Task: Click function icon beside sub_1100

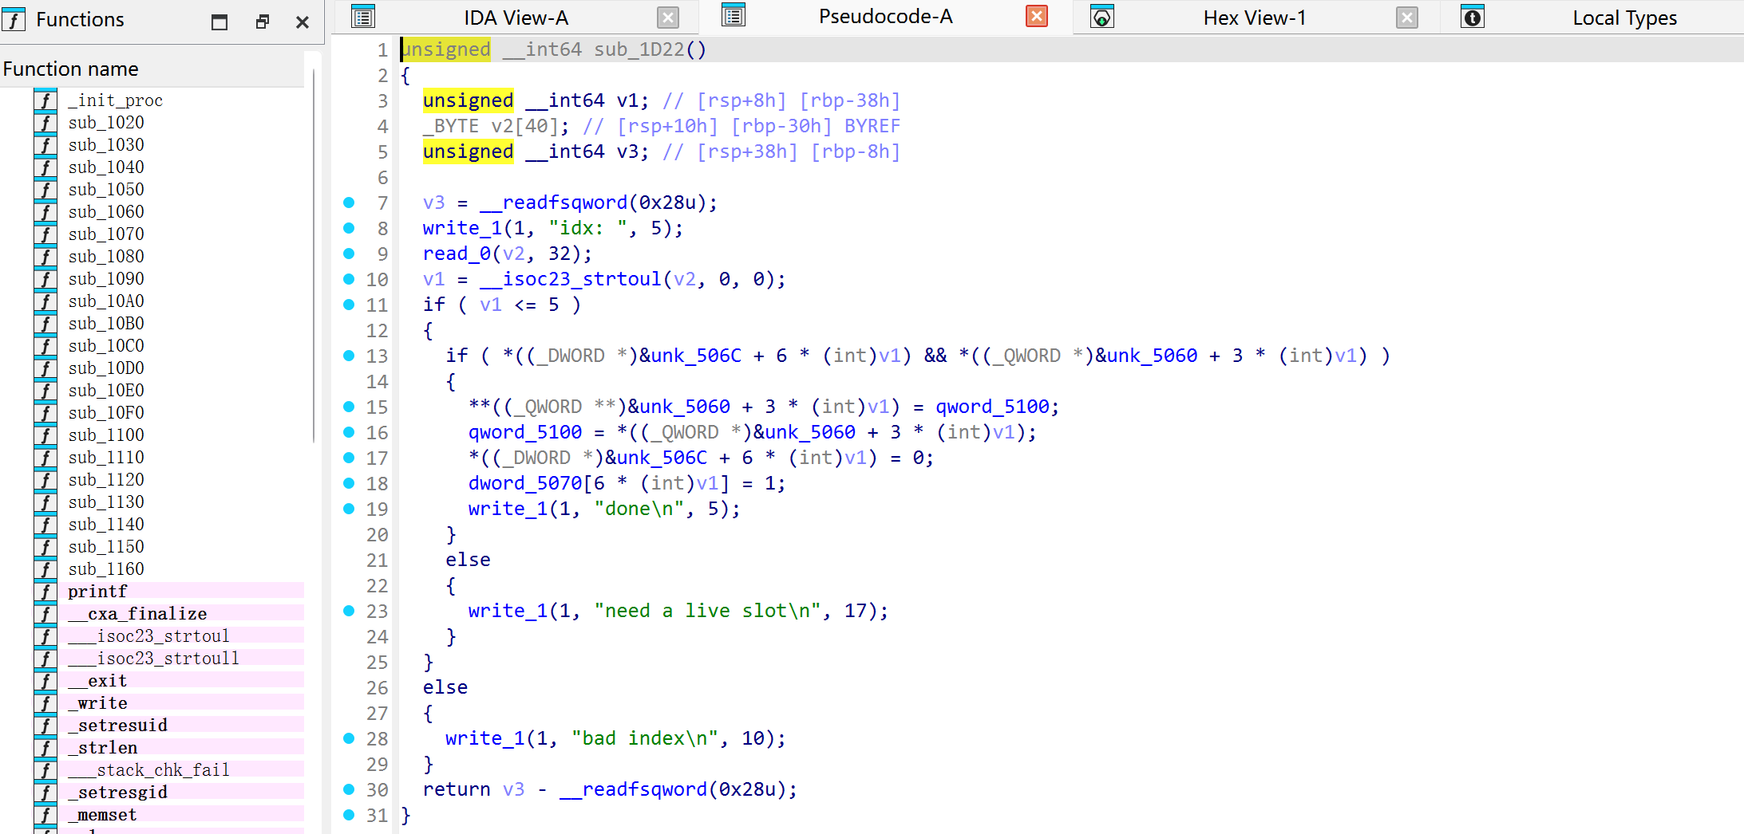Action: (x=46, y=435)
